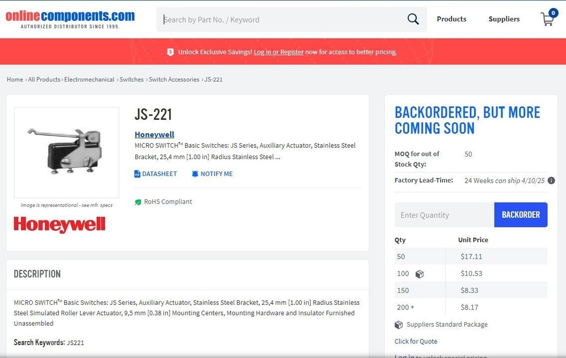
Task: Click the Datasheet PDF icon
Action: pyautogui.click(x=137, y=174)
